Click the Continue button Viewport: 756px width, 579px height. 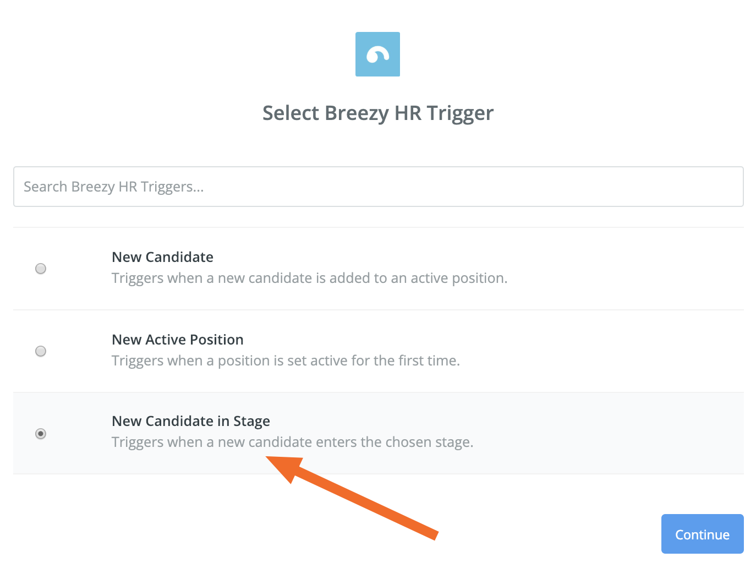click(702, 534)
